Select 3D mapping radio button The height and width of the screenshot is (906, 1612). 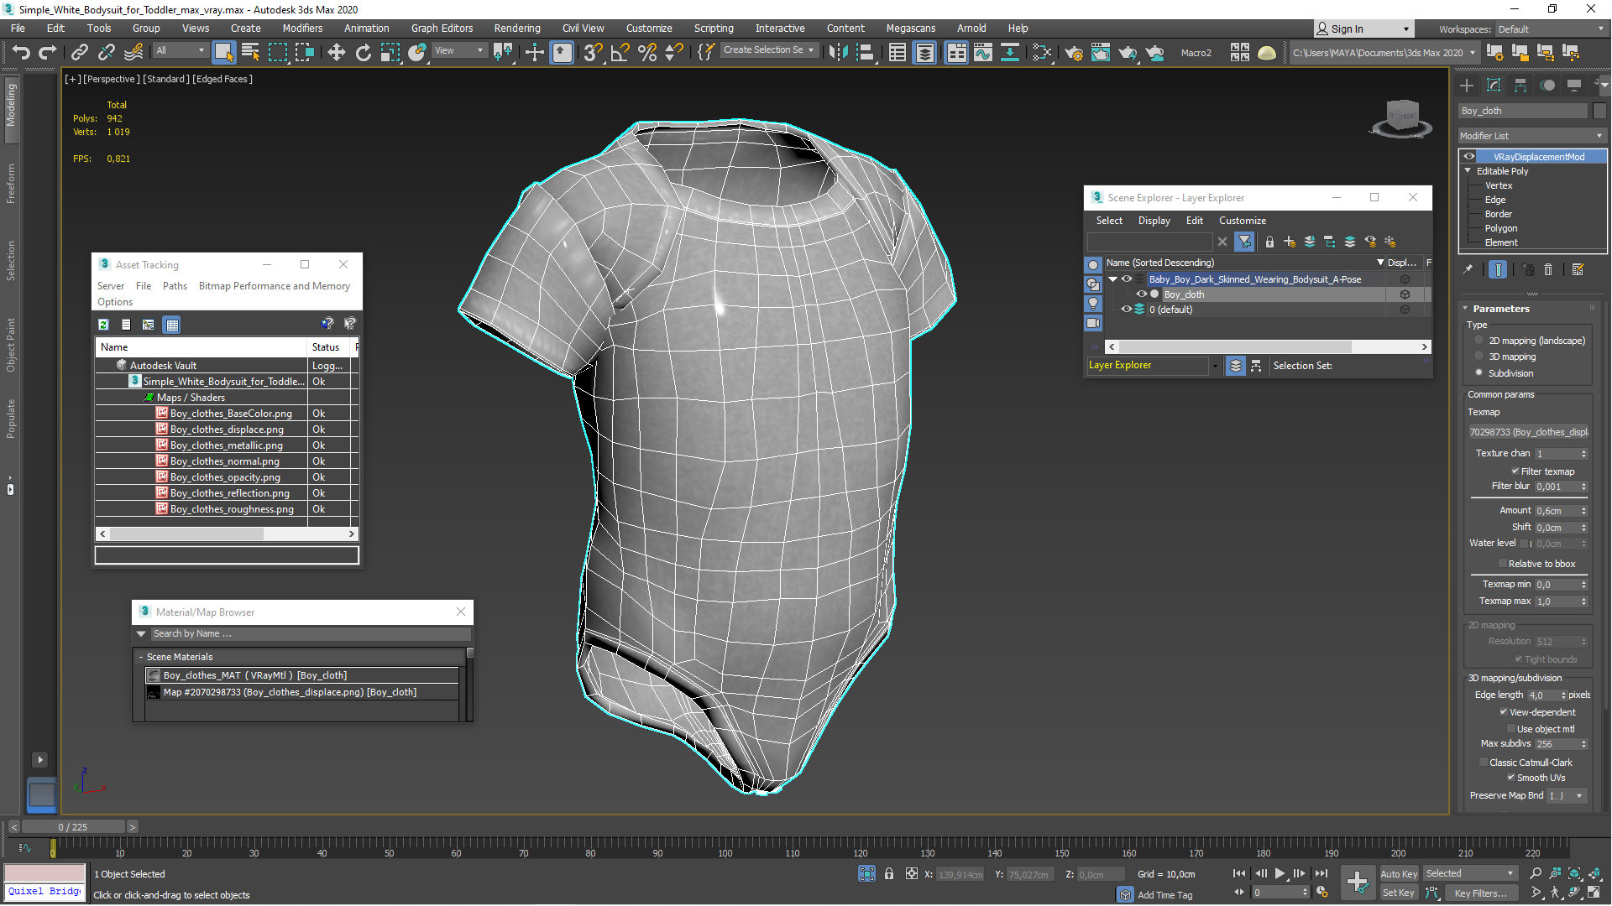click(1479, 357)
